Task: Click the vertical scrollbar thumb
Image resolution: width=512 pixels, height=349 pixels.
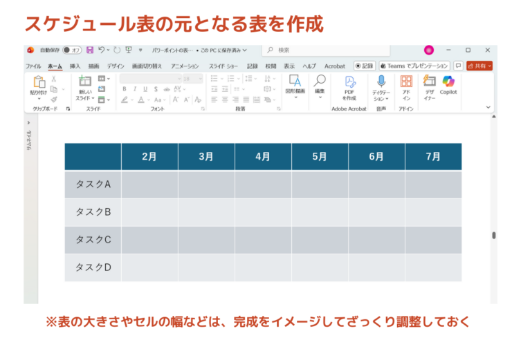Action: tap(494, 235)
